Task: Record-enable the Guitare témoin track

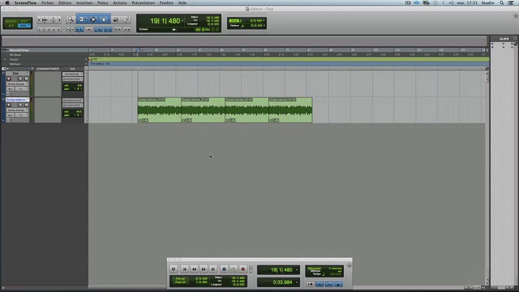Action: point(9,105)
